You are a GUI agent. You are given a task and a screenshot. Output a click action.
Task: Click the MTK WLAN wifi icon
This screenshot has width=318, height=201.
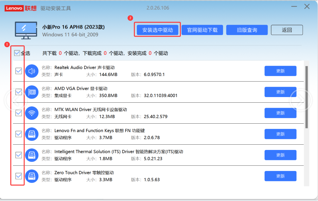(x=32, y=113)
